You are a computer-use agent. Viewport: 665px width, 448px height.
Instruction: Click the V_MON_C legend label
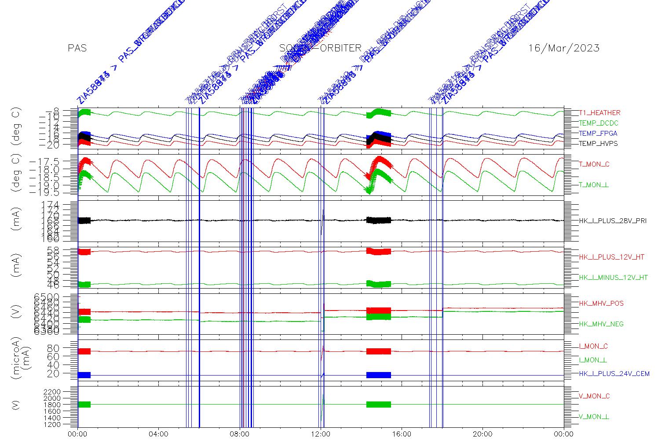[594, 396]
